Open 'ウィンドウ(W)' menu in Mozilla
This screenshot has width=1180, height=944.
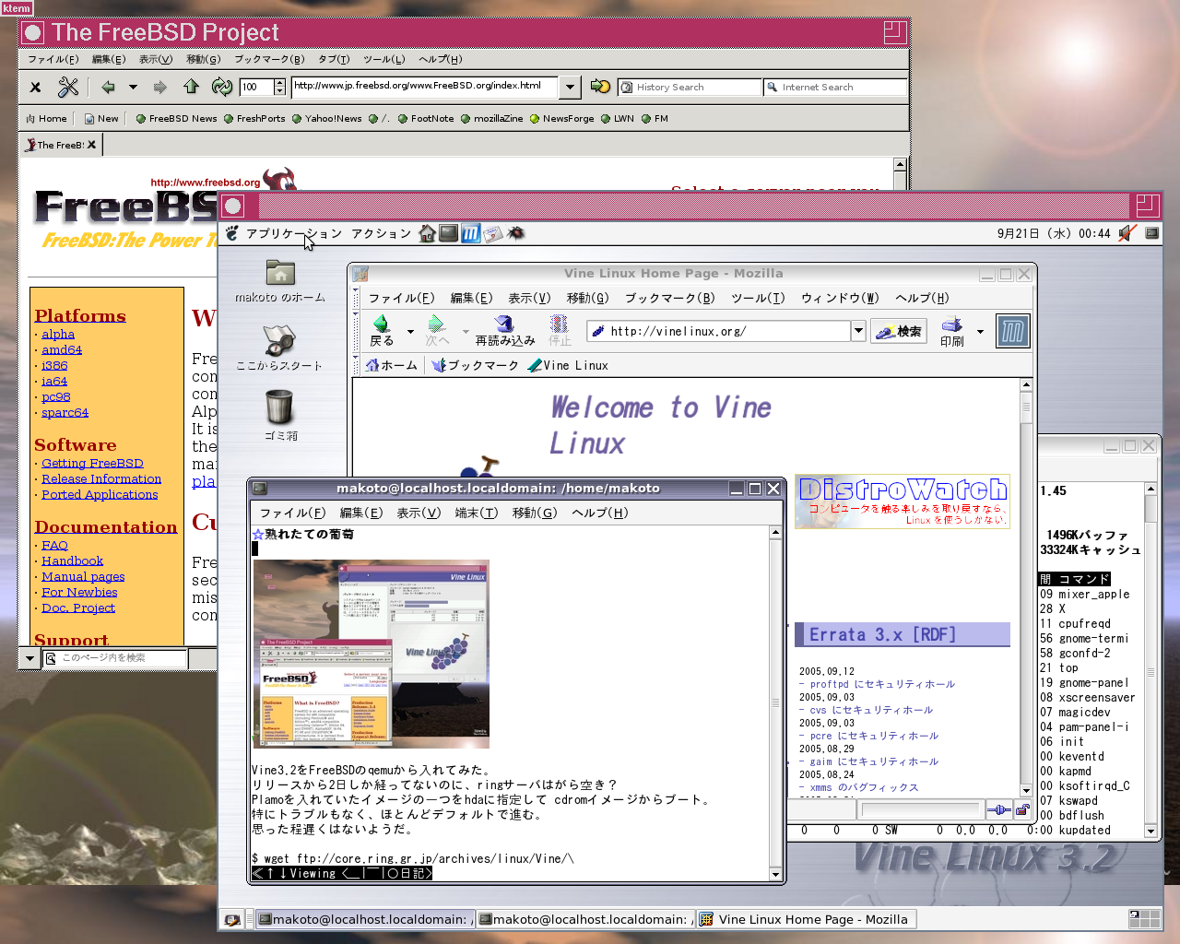840,298
